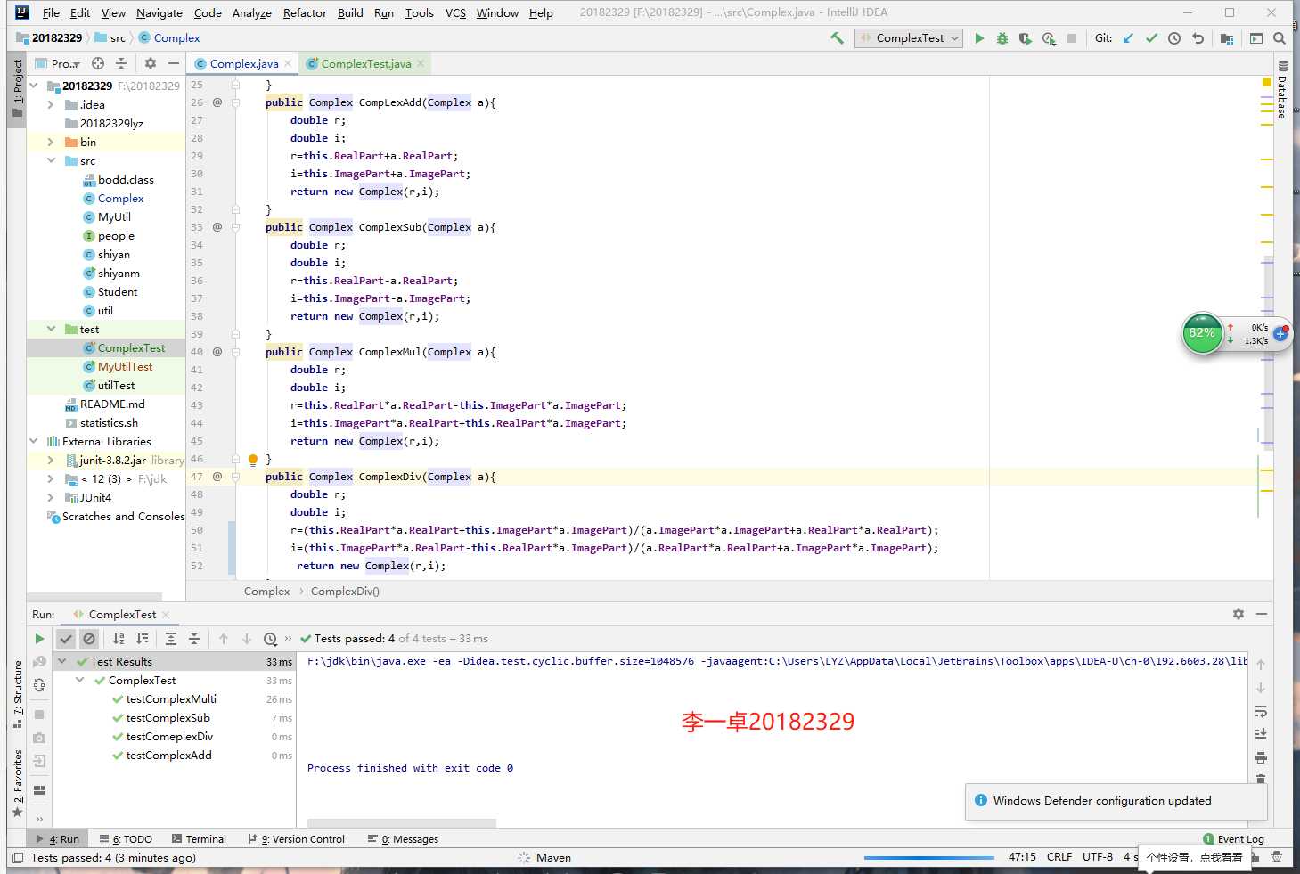This screenshot has height=874, width=1300.
Task: Change UTF-8 file encoding in status bar
Action: pyautogui.click(x=1098, y=857)
